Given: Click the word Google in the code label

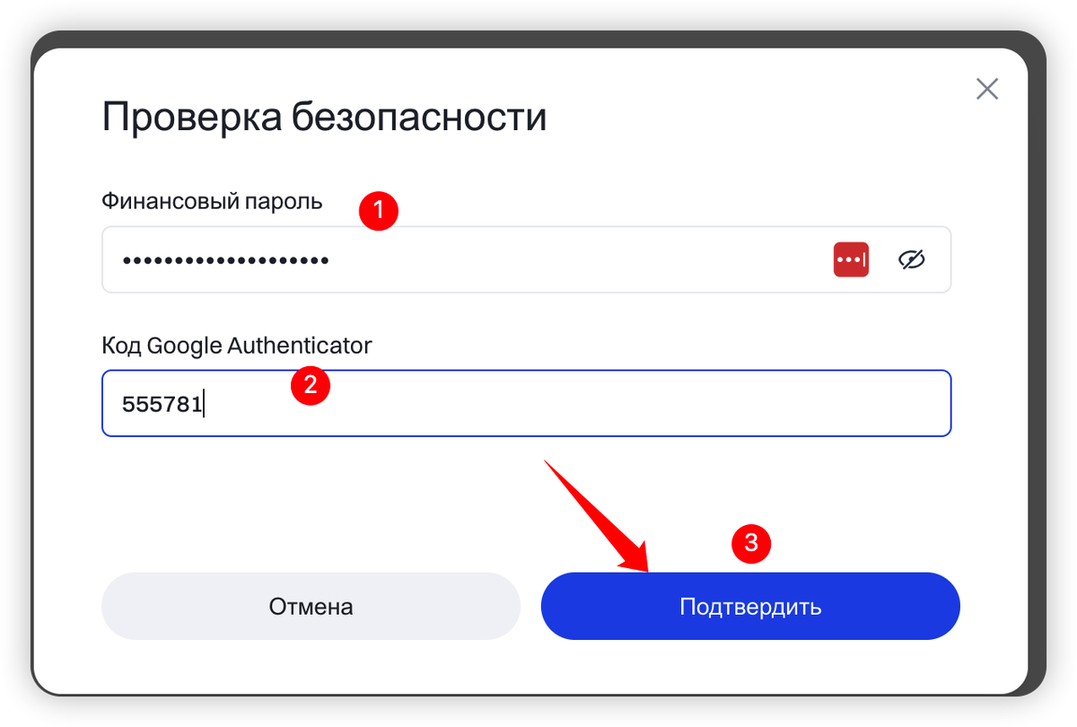Looking at the screenshot, I should [184, 346].
